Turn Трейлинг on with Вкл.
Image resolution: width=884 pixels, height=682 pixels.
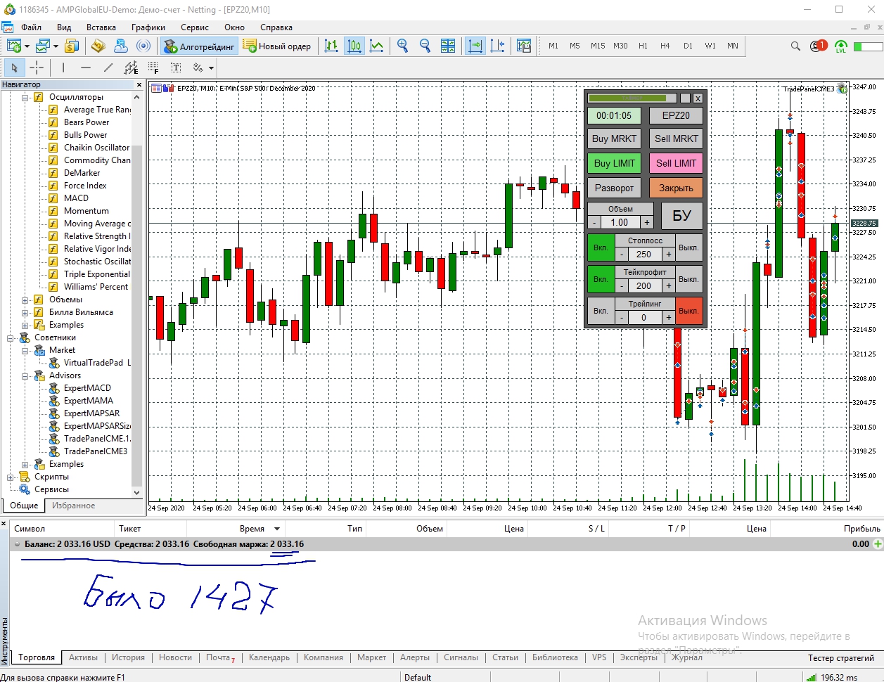pos(600,311)
